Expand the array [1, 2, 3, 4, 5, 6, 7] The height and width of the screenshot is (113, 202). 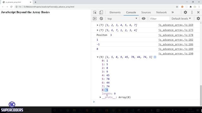click(x=98, y=25)
